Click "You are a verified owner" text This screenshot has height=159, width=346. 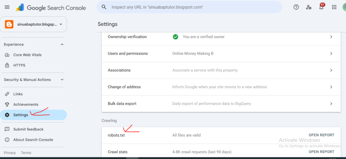tap(204, 37)
